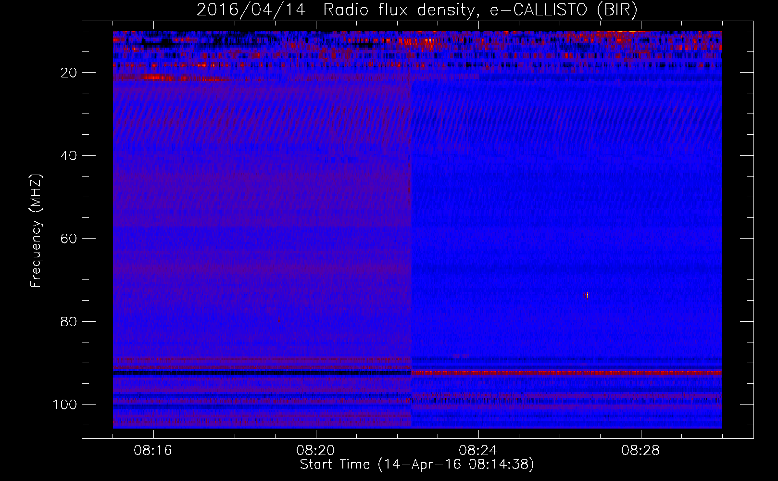Click the 20 frequency tick label

(69, 73)
